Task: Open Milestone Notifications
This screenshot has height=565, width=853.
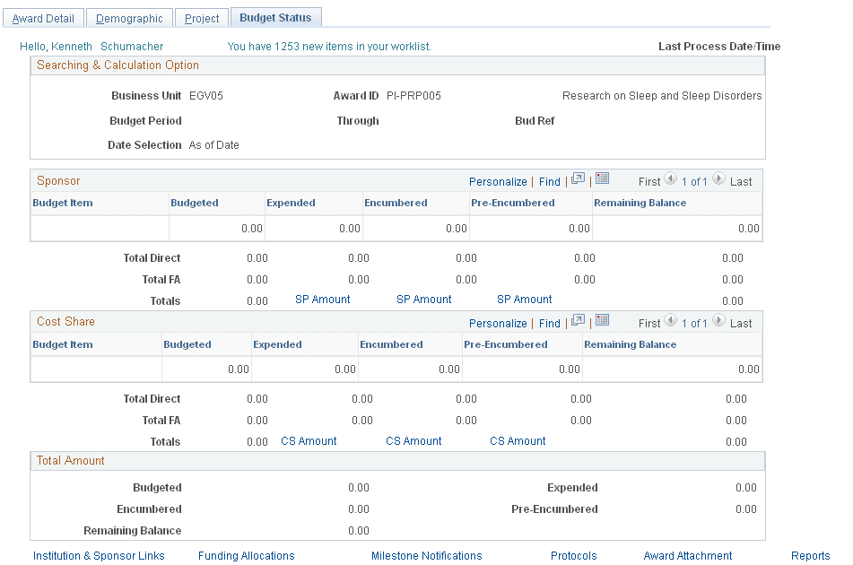Action: coord(426,555)
